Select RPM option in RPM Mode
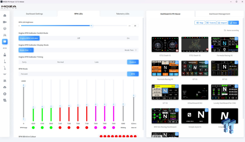The width and height of the screenshot is (245, 142). [x=133, y=74]
